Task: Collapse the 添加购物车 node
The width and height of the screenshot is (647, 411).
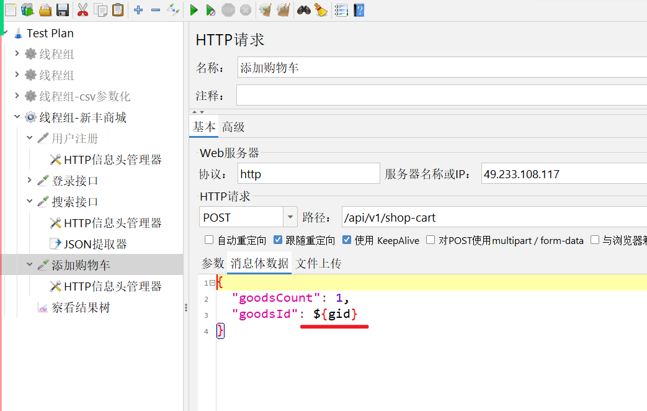Action: [x=29, y=264]
